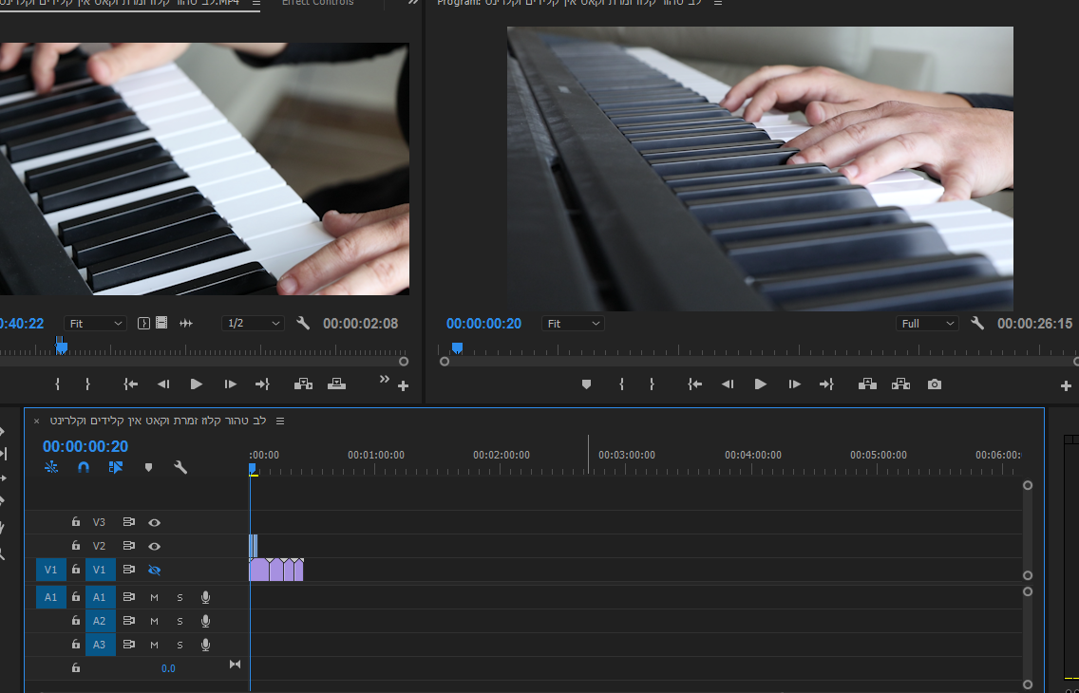Step back one frame in Program monitor

click(728, 384)
